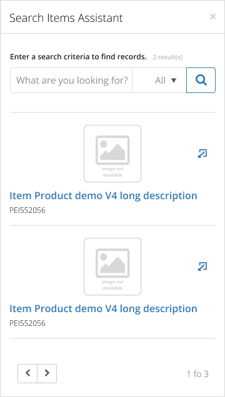Click the "1 fo 3" page indicator
This screenshot has height=397, width=225.
(x=197, y=374)
